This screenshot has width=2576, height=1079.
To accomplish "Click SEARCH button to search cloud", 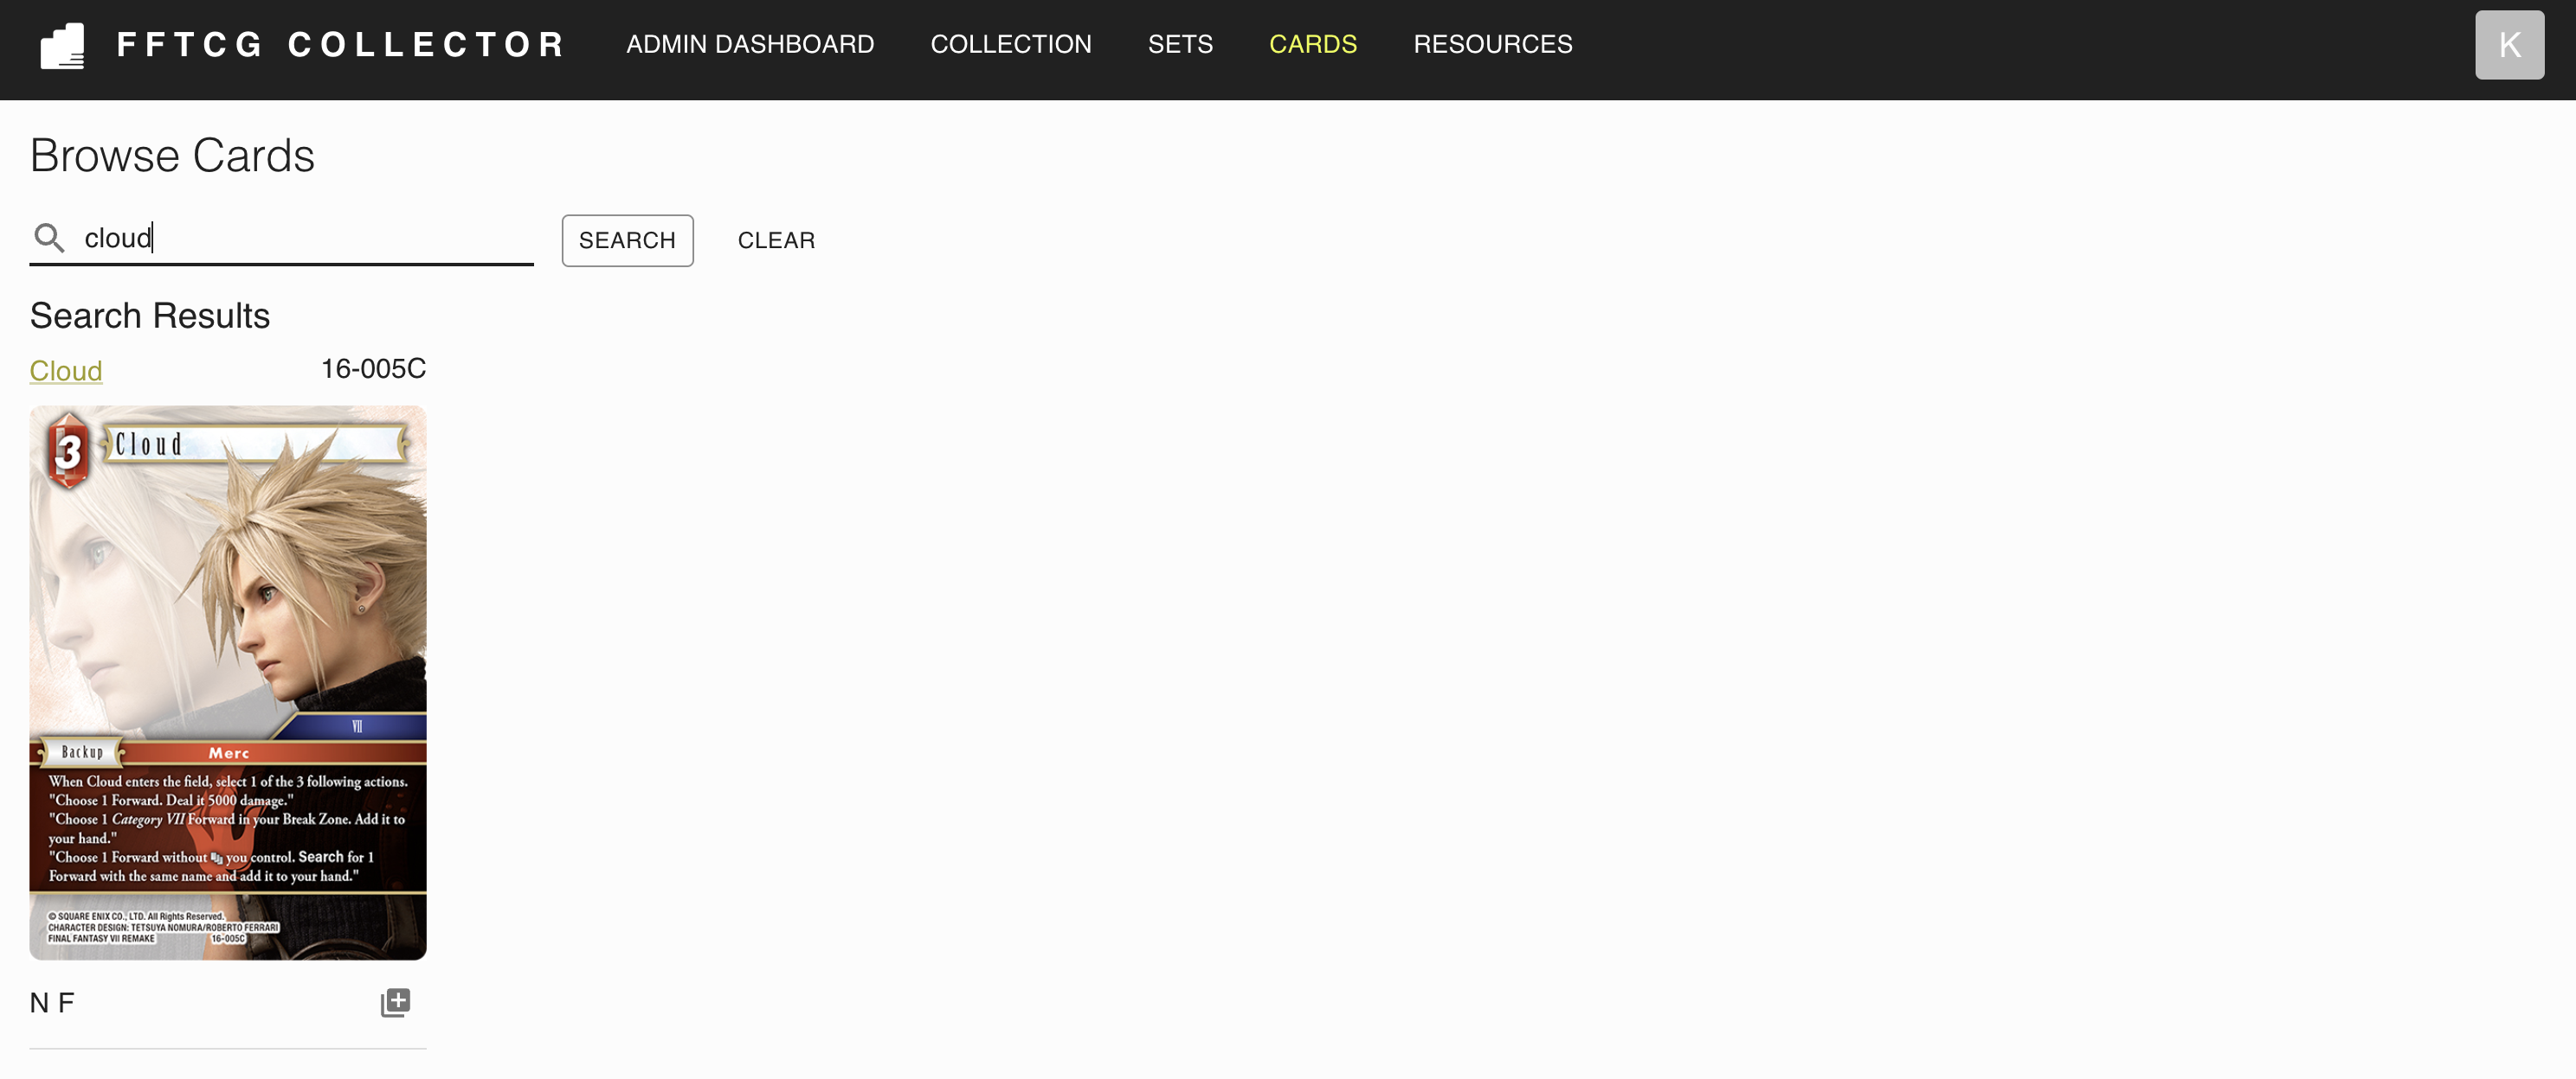I will [x=629, y=239].
